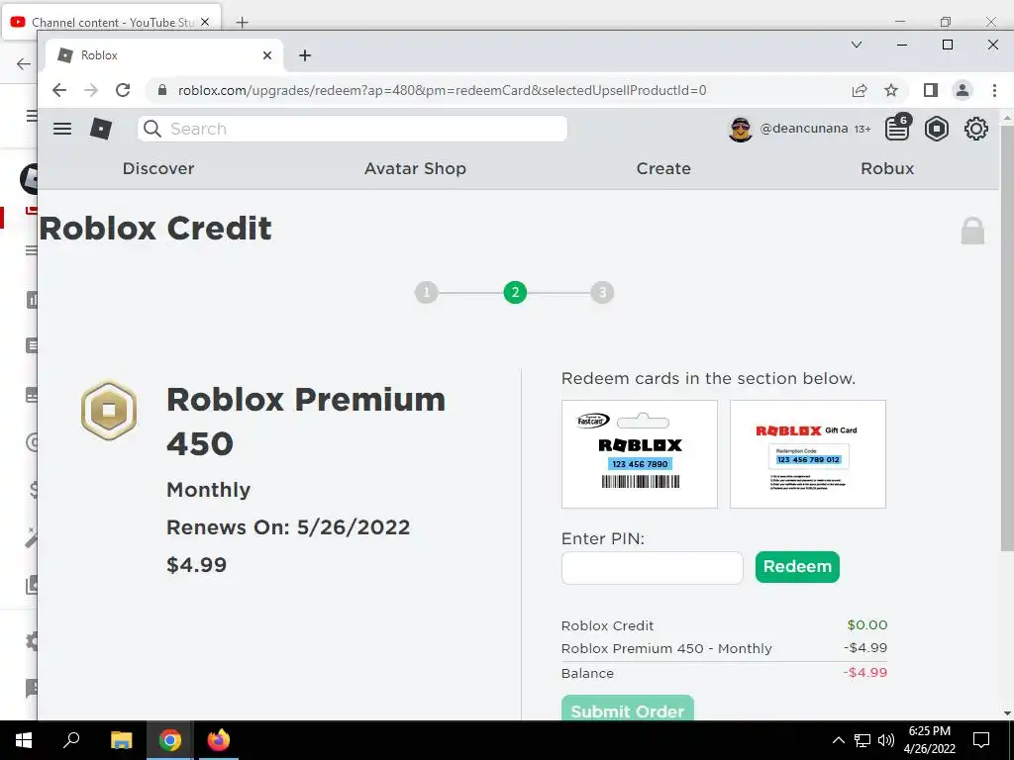The width and height of the screenshot is (1014, 760).
Task: Close the Roblox browser tab
Action: point(267,55)
